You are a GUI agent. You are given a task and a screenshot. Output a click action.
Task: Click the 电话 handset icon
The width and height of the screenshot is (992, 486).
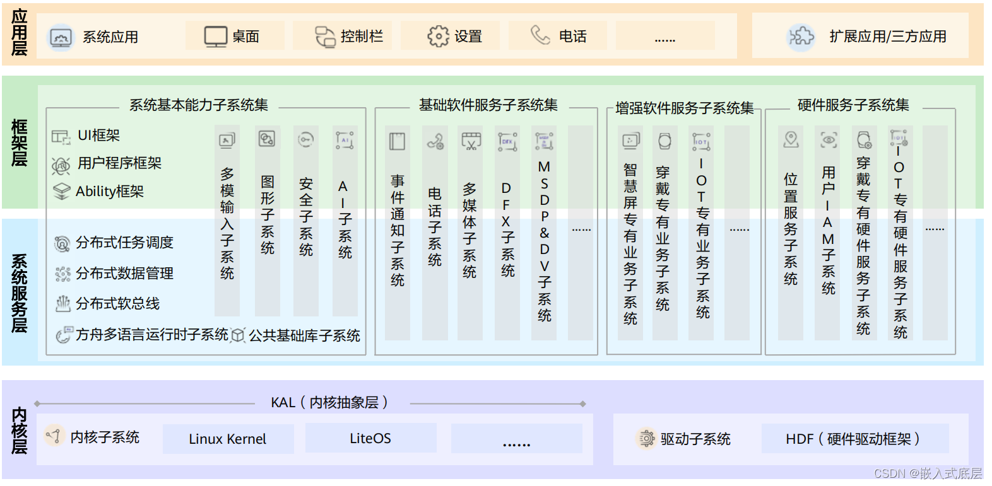click(541, 35)
